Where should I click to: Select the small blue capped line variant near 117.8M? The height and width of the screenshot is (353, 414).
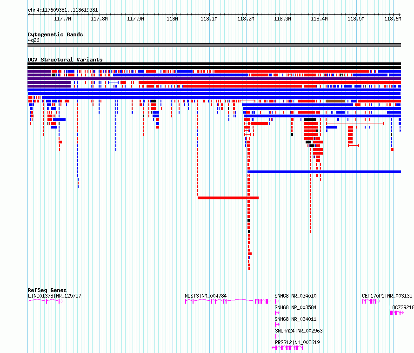(113, 82)
